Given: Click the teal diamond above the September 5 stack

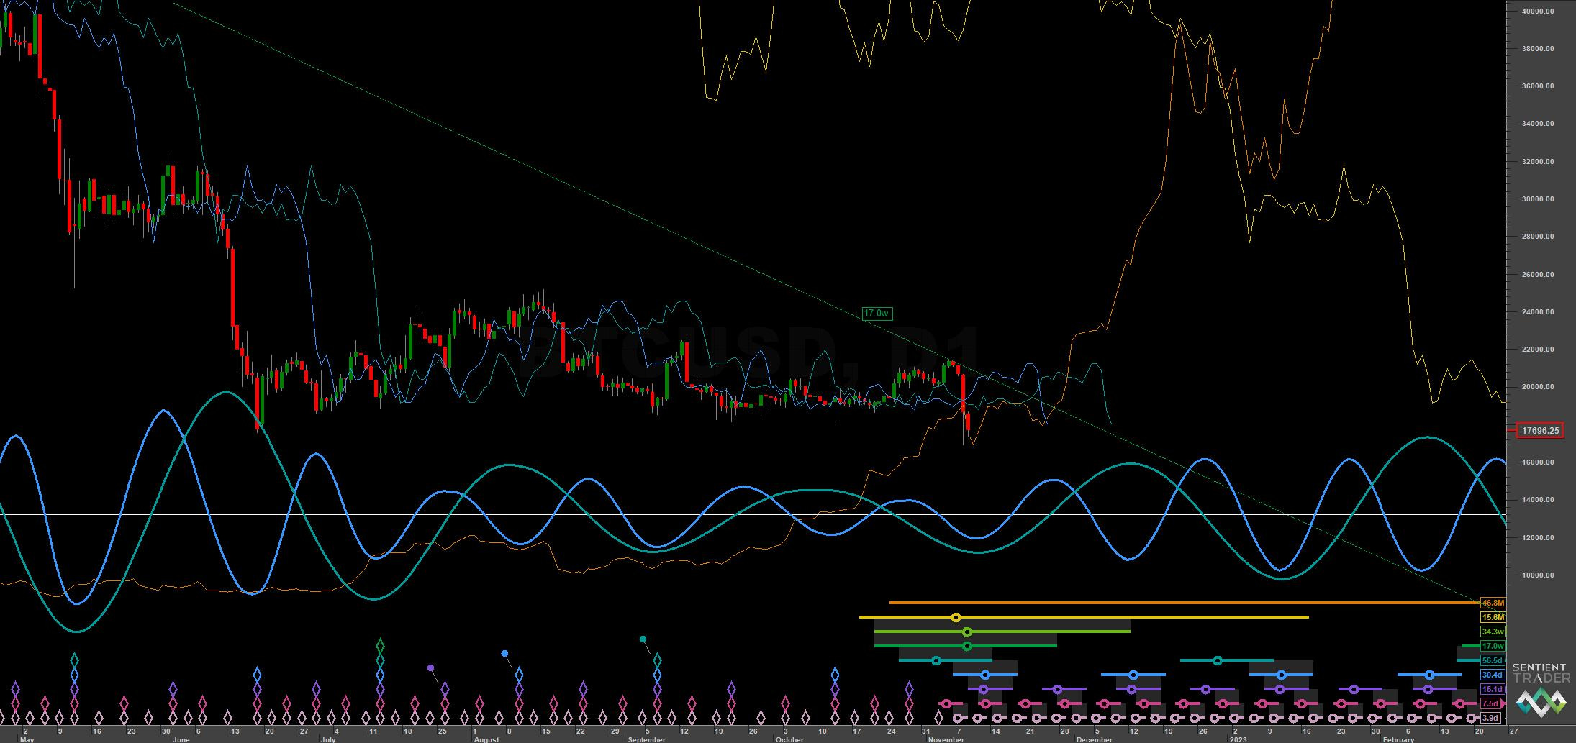Looking at the screenshot, I should click(657, 660).
